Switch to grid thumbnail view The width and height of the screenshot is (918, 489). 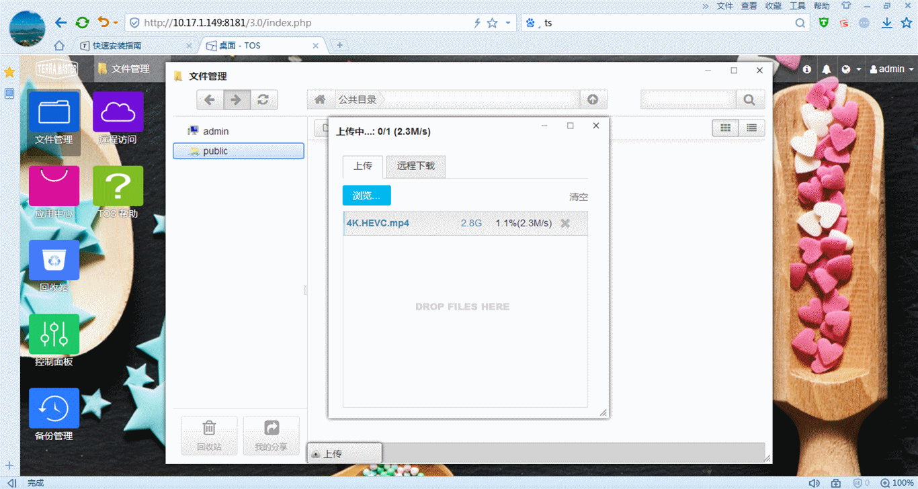[725, 128]
